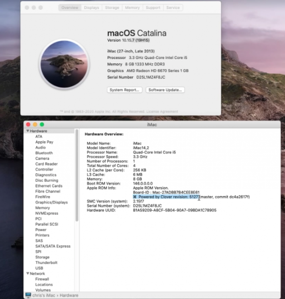Select Card Reader in the sidebar
This screenshot has height=299, width=285.
pos(47,164)
